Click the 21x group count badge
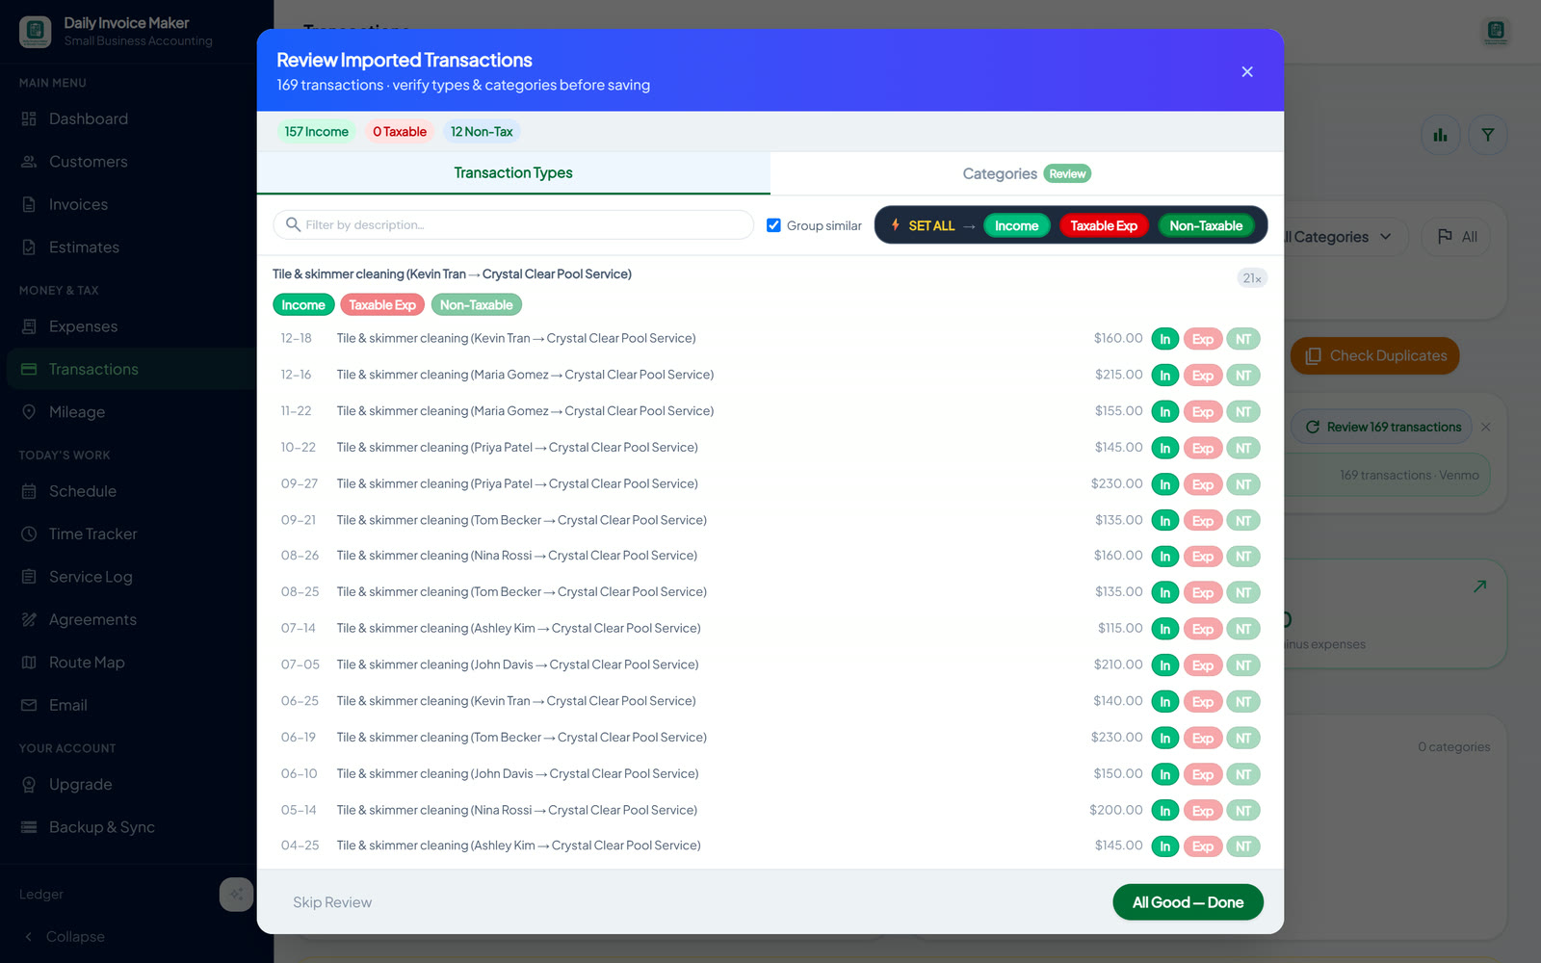 (x=1252, y=278)
